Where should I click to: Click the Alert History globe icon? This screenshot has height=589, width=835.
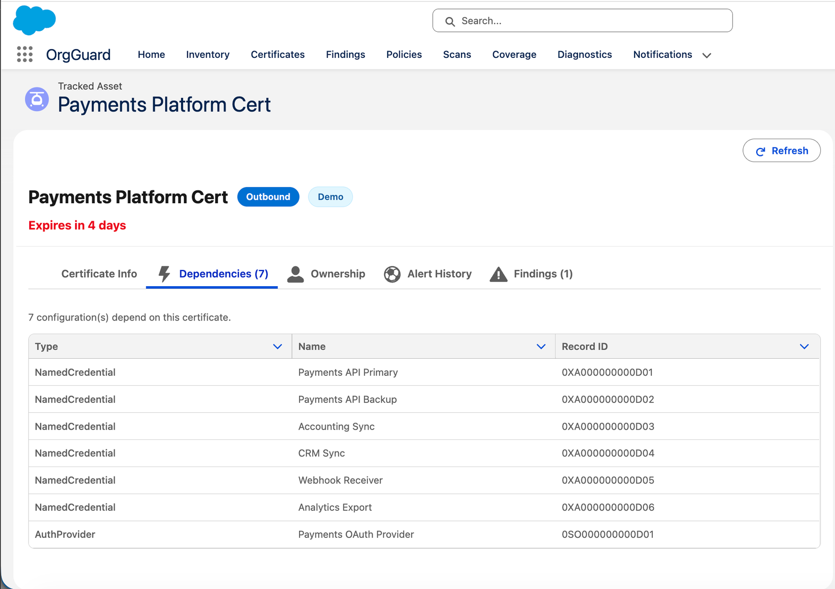click(x=392, y=274)
